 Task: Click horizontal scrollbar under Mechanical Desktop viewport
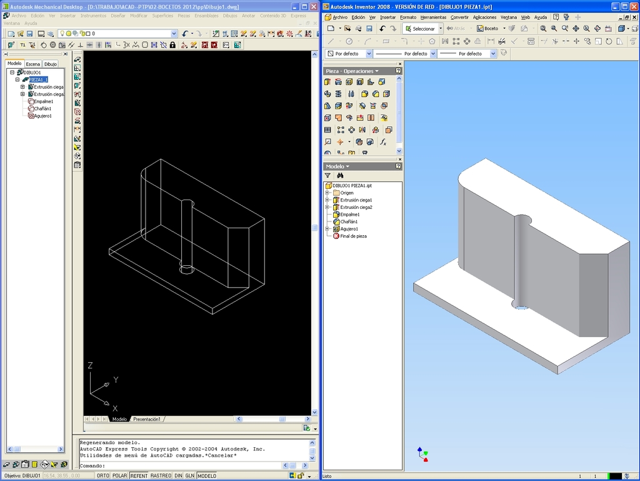tap(273, 419)
